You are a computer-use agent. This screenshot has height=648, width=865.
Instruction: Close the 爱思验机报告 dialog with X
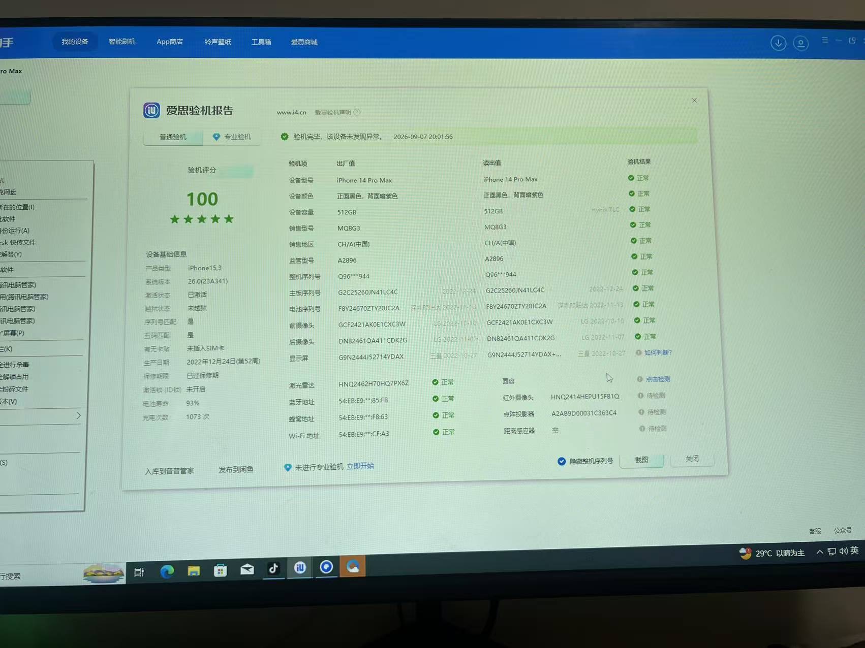click(694, 101)
